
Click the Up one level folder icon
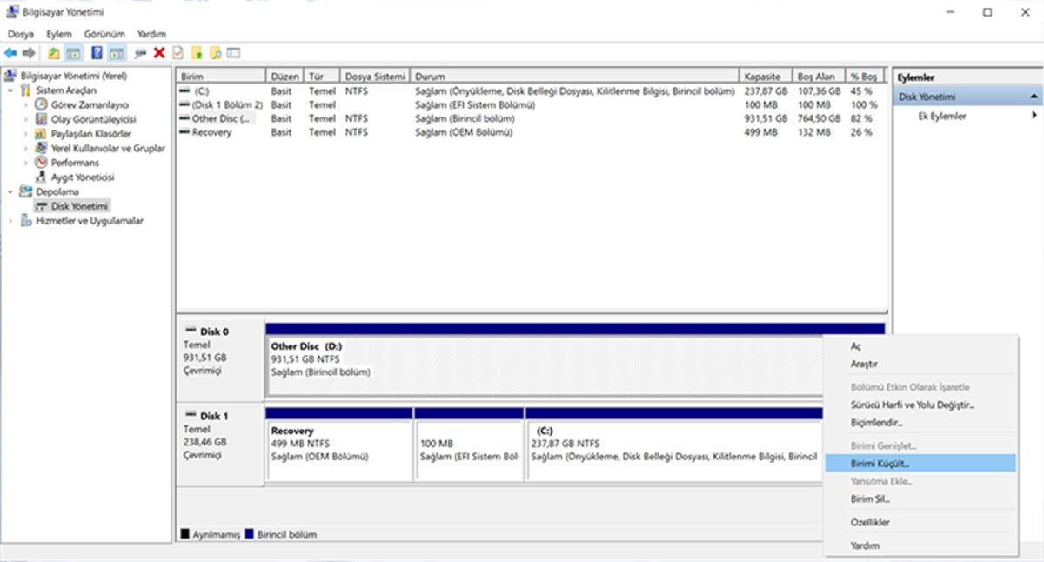pos(54,53)
